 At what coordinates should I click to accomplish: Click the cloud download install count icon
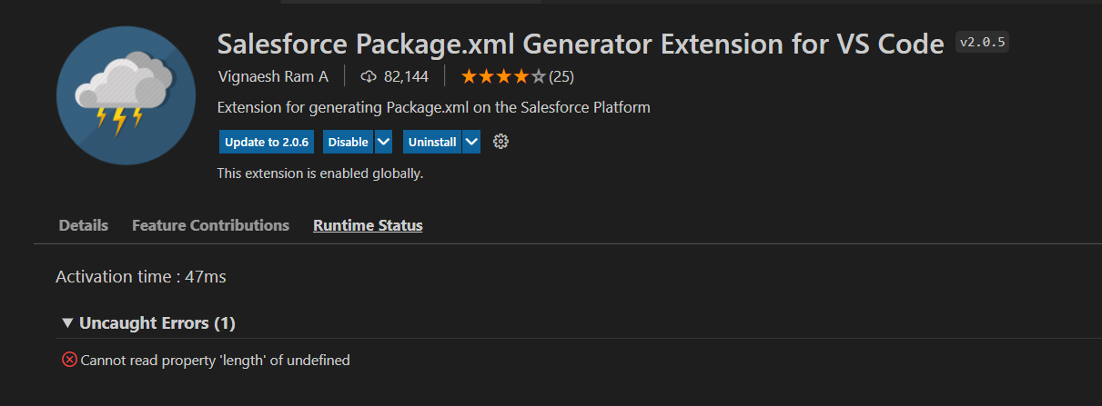pyautogui.click(x=369, y=76)
